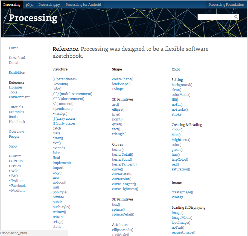Open the curveTightness() reference
248x236 pixels.
(125, 189)
